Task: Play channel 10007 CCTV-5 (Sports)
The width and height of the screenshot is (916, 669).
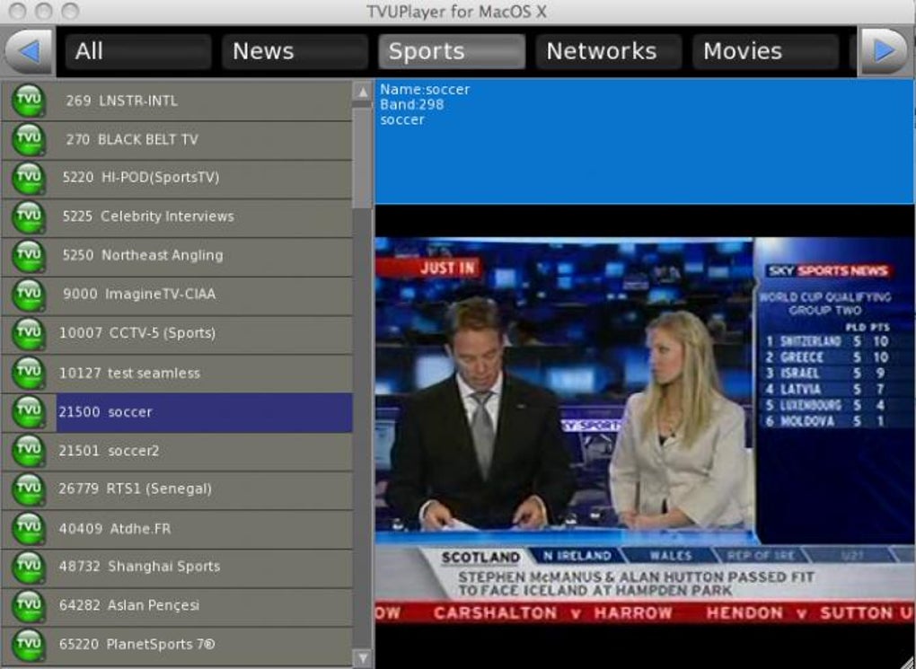Action: click(177, 334)
